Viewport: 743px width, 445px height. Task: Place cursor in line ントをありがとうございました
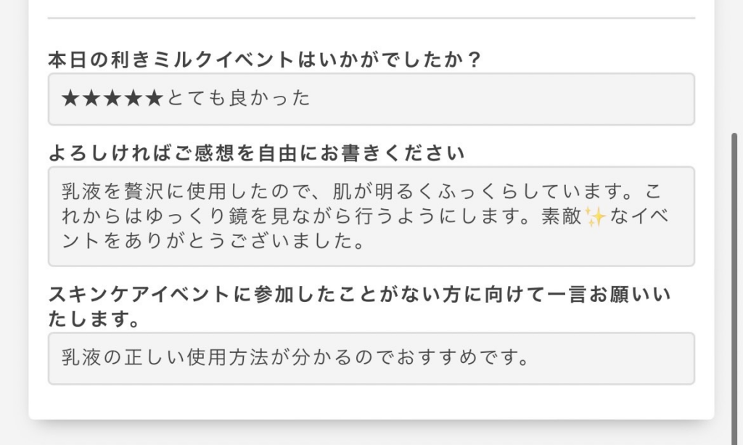213,241
